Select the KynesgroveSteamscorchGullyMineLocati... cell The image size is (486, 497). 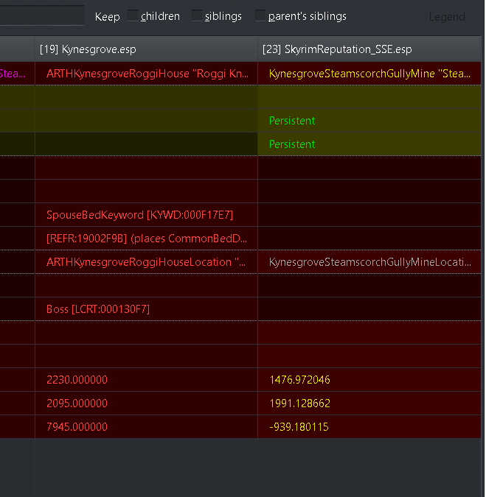(369, 262)
